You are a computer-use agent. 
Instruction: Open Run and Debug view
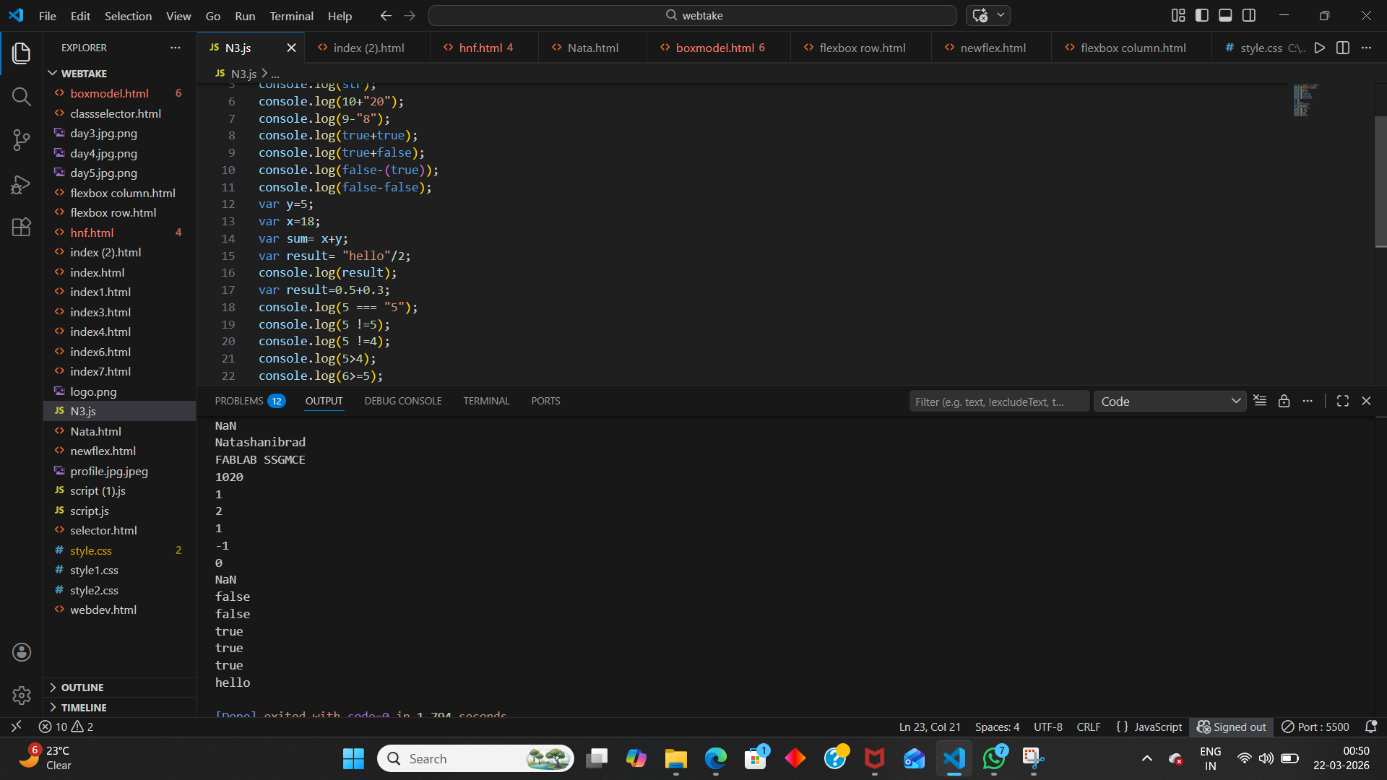tap(21, 184)
